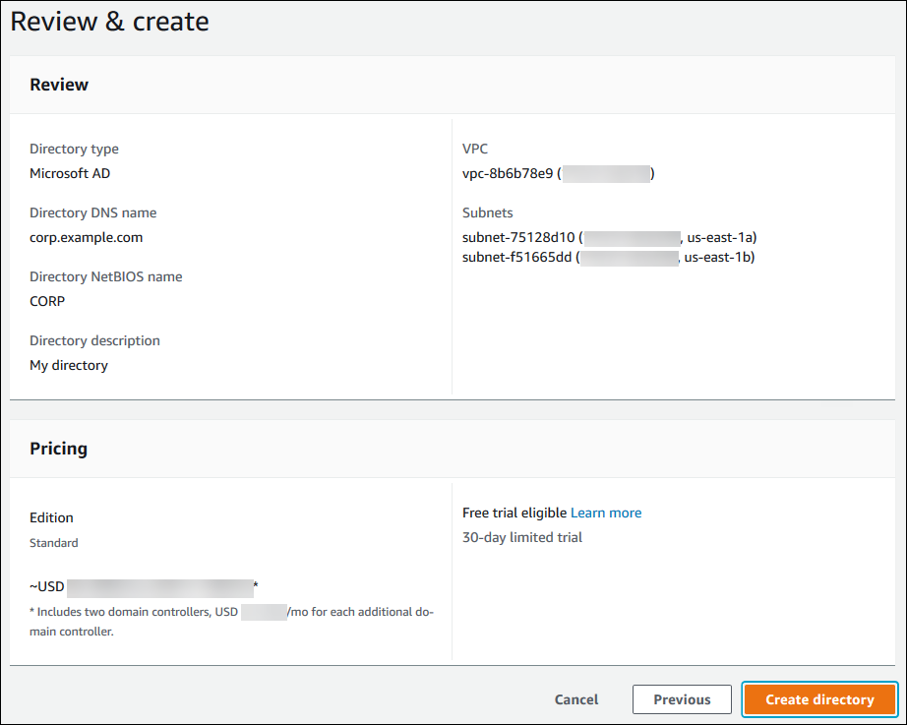The width and height of the screenshot is (907, 725).
Task: Click the description text My directory
Action: [69, 365]
